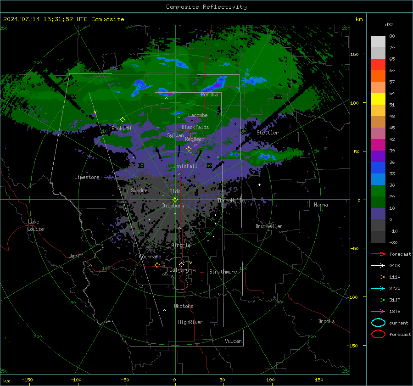Select the Olds label
This screenshot has height=386, width=413.
click(x=175, y=191)
